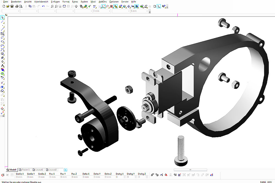Select the line drawing tool
This screenshot has height=183, width=275.
pos(2,29)
